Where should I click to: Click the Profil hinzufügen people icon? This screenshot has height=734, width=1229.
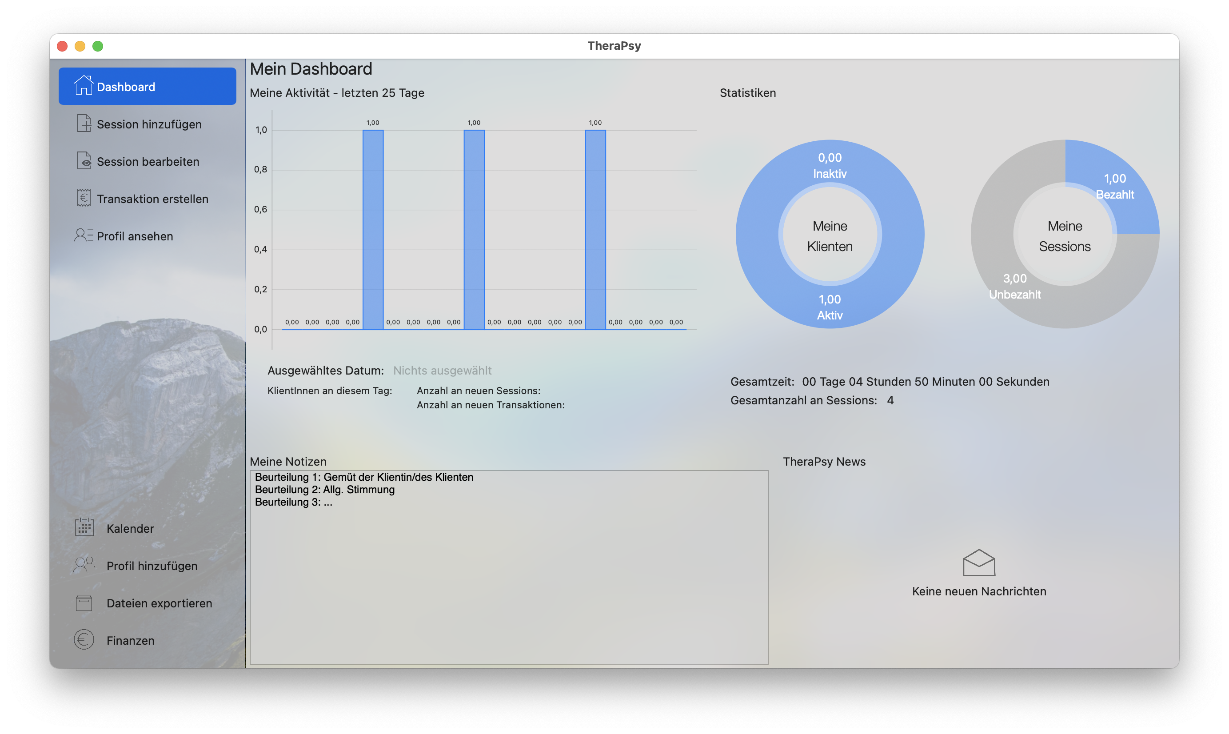[x=84, y=564]
